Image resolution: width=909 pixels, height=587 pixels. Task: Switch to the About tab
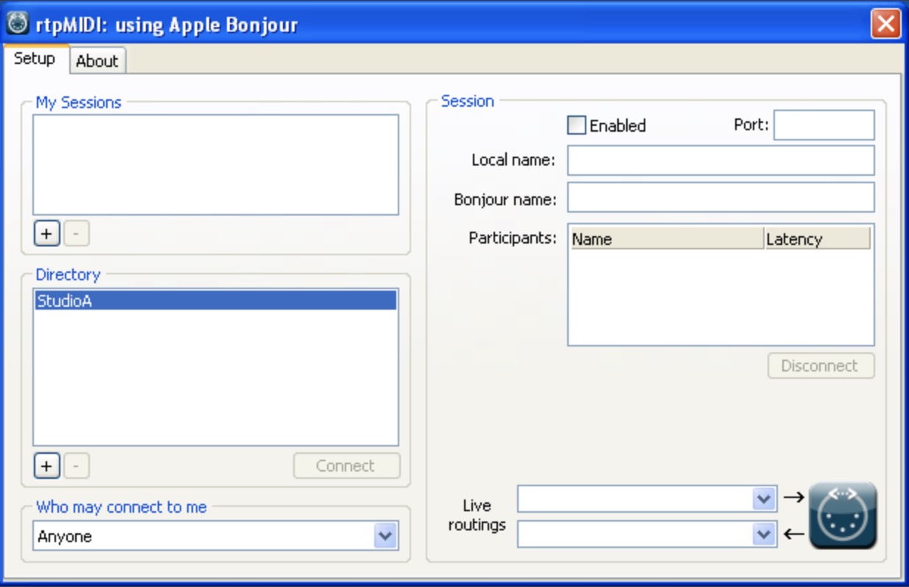(96, 61)
